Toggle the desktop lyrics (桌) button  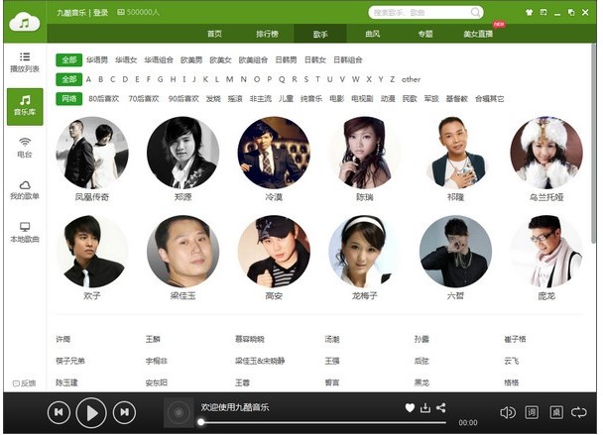tap(556, 413)
